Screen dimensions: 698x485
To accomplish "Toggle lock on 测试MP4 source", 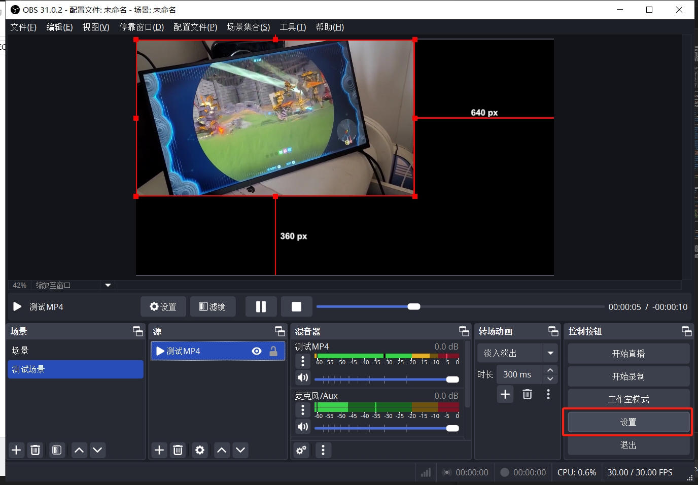I will [x=273, y=351].
